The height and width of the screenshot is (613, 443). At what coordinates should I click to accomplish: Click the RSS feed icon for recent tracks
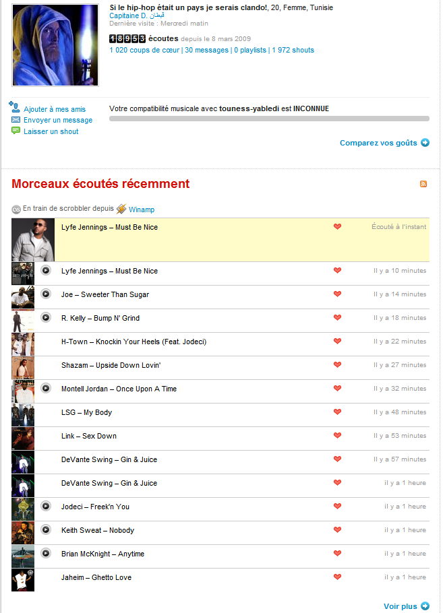(x=423, y=184)
